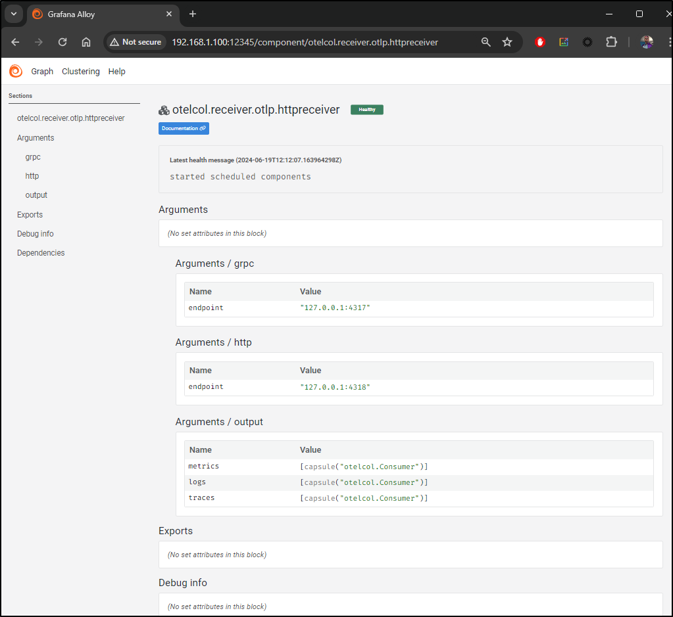This screenshot has width=673, height=617.
Task: Reload the page with the refresh icon
Action: [x=62, y=42]
